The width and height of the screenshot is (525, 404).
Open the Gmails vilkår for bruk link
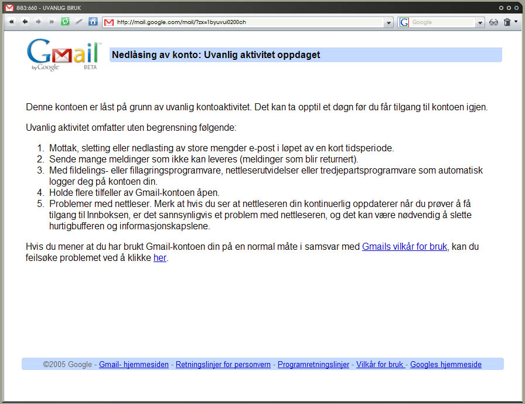404,246
